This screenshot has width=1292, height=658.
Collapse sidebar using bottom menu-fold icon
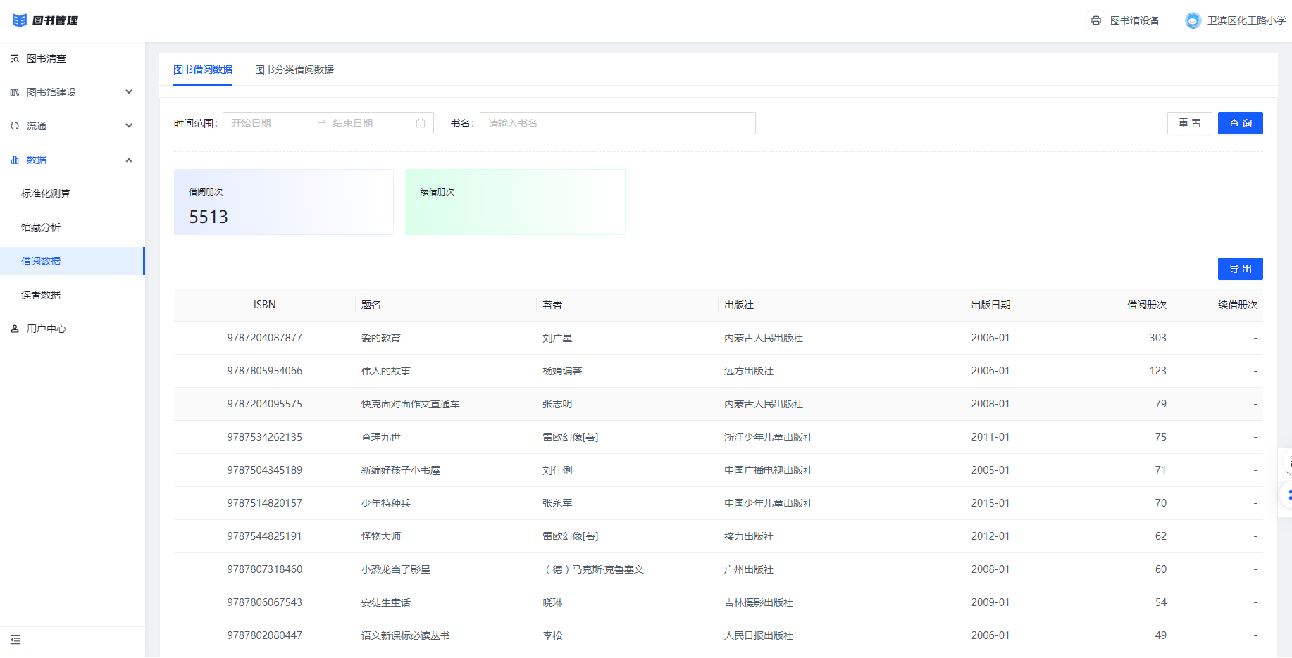(15, 640)
